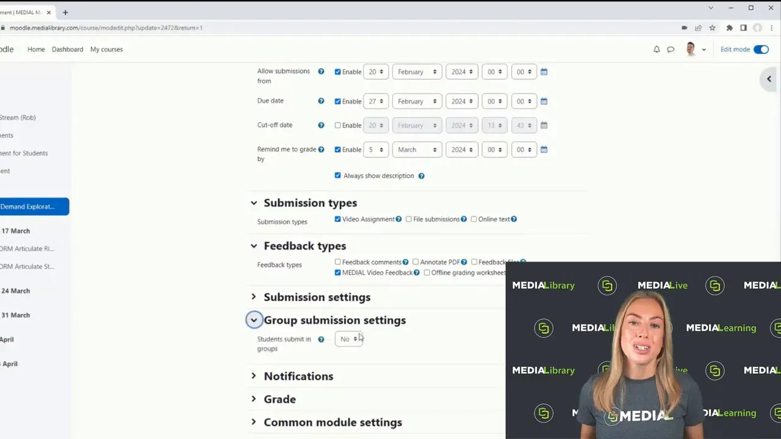Uncheck Enable for Due date

tap(337, 101)
